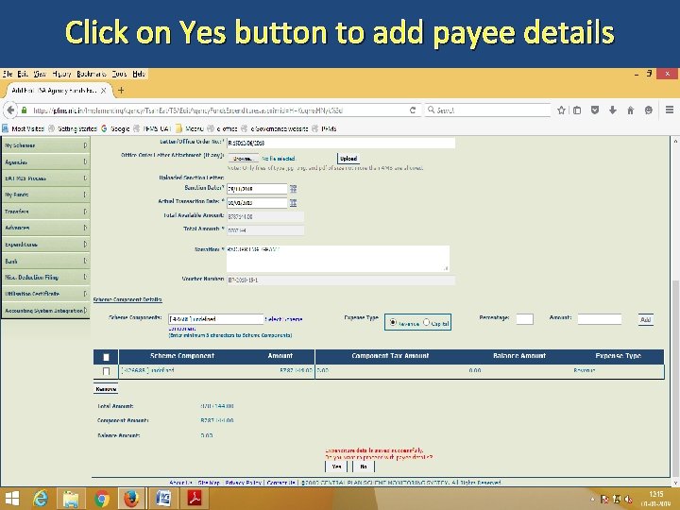Open Google Chrome from taskbar

coord(101,499)
